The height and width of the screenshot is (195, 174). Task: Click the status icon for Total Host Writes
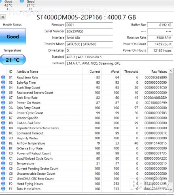point(3,188)
